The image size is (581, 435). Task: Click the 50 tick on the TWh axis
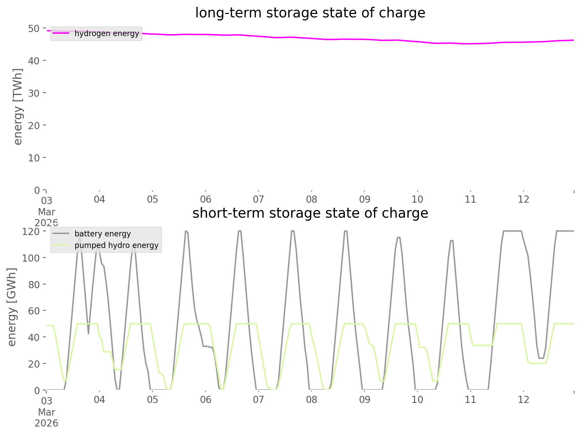click(34, 28)
